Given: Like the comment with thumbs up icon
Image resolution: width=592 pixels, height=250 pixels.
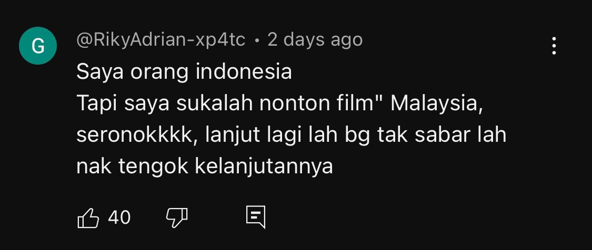Looking at the screenshot, I should pyautogui.click(x=88, y=217).
